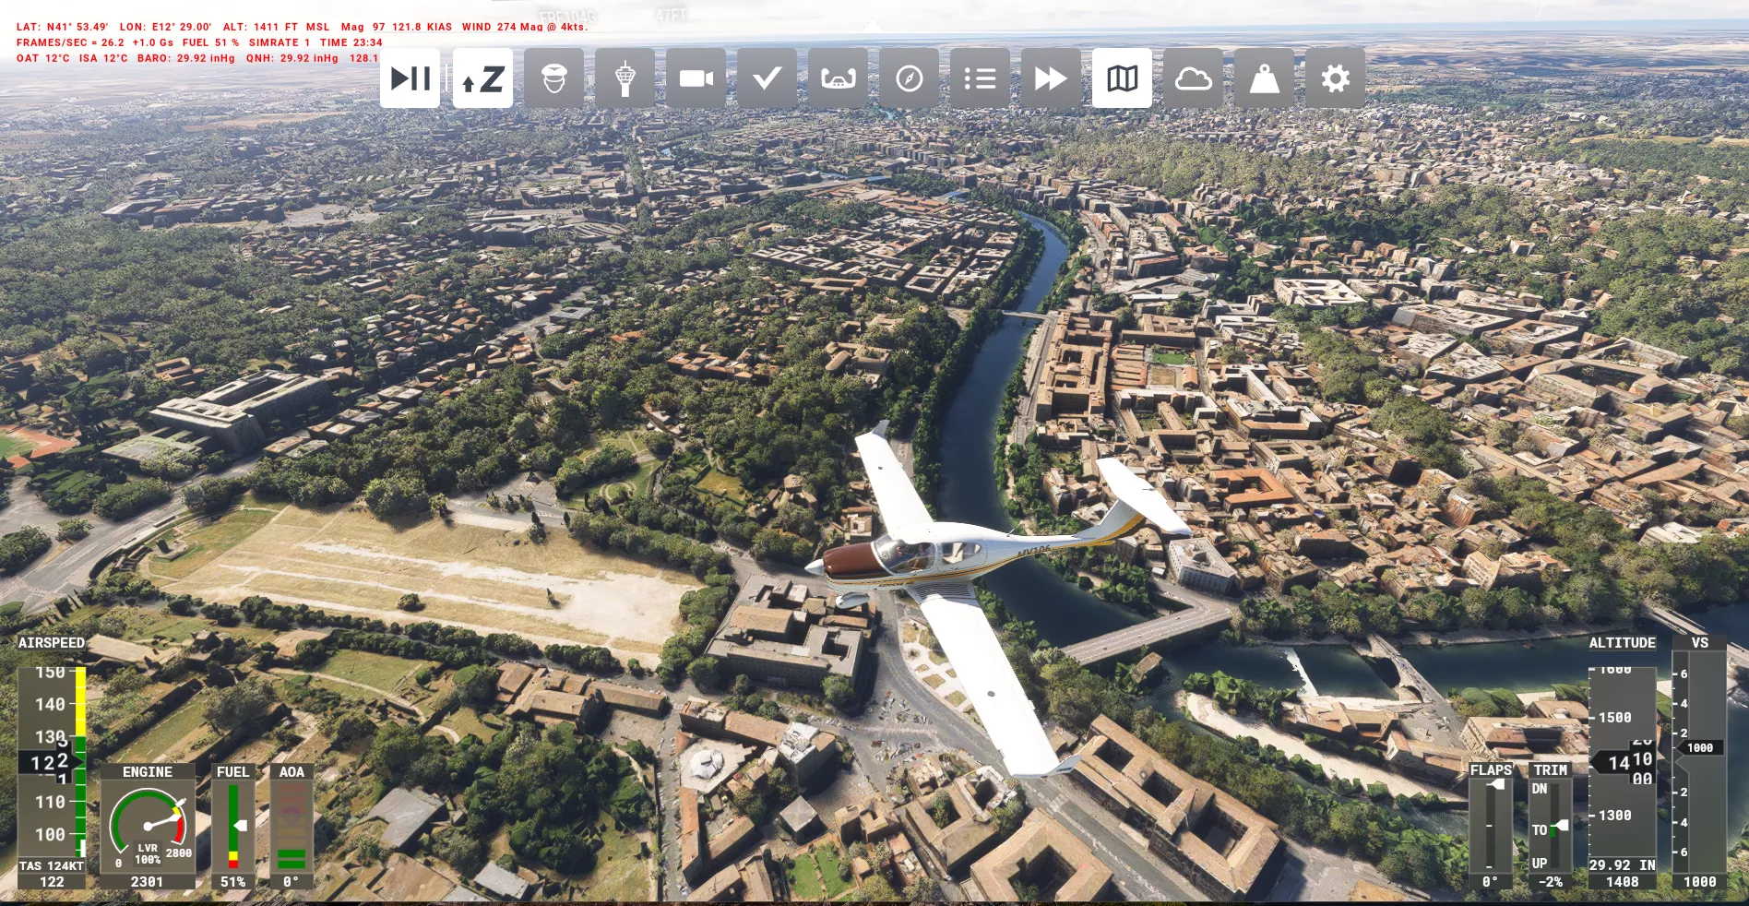Click the trim '-2%' value
This screenshot has height=906, width=1749.
[x=1550, y=882]
